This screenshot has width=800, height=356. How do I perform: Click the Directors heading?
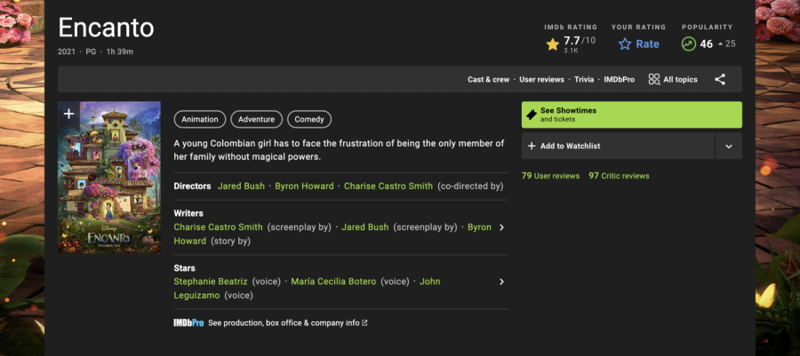[192, 186]
